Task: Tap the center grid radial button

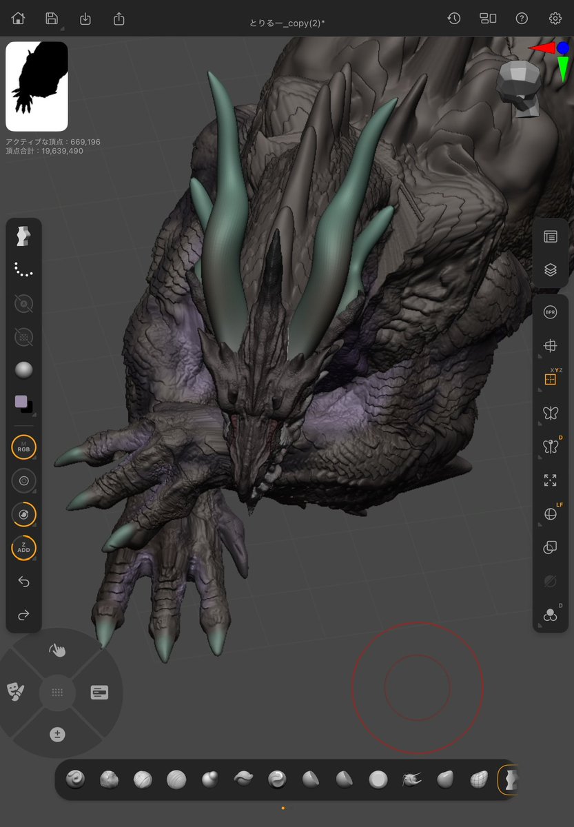Action: (57, 693)
